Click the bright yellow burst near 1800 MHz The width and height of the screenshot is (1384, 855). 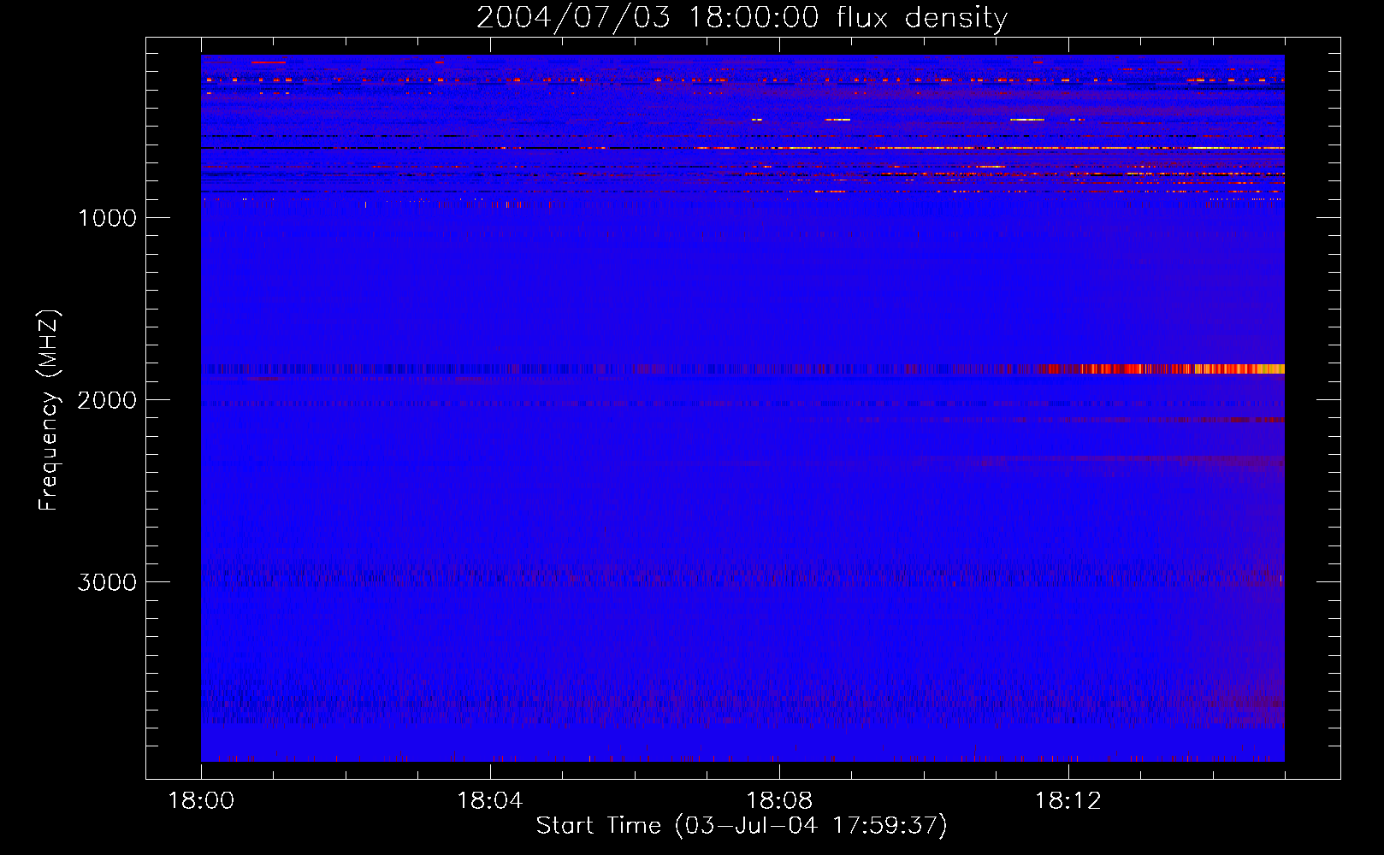[x=1240, y=369]
